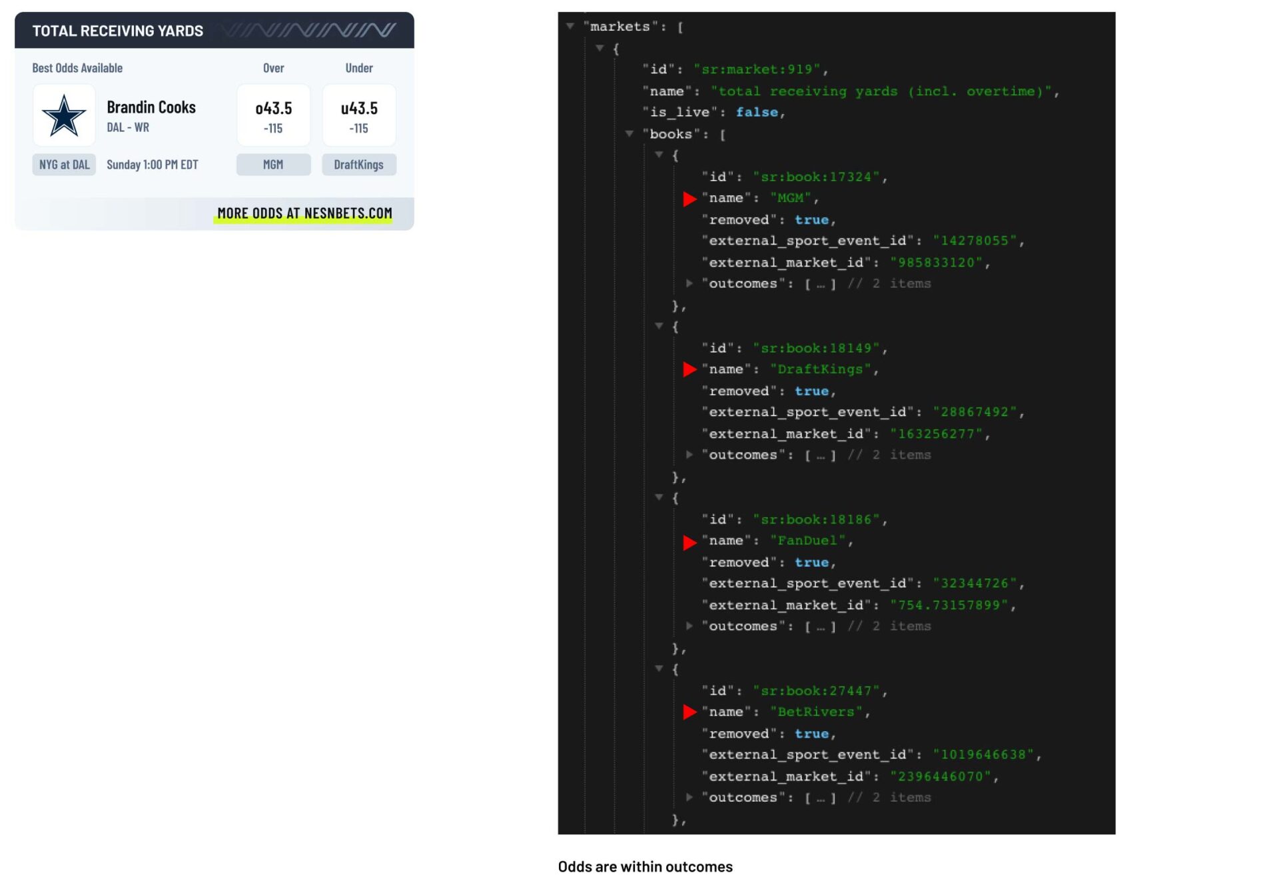The height and width of the screenshot is (889, 1279).
Task: Click the Dallas Cowboys star logo
Action: coord(64,115)
